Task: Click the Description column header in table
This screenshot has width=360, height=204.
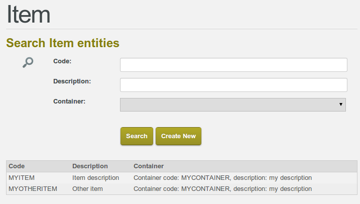Action: click(x=90, y=166)
